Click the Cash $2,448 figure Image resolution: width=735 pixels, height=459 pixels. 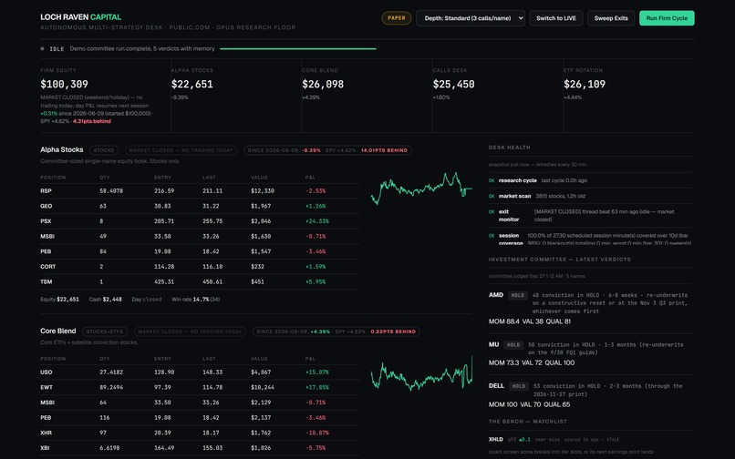[106, 300]
